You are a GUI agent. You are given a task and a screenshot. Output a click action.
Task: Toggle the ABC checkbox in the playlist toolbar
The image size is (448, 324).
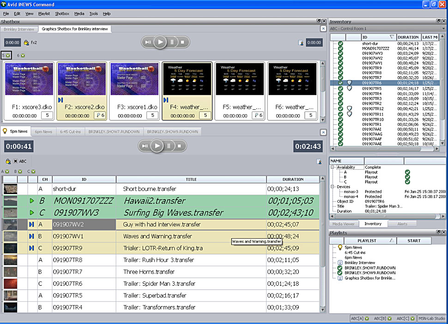[15, 161]
